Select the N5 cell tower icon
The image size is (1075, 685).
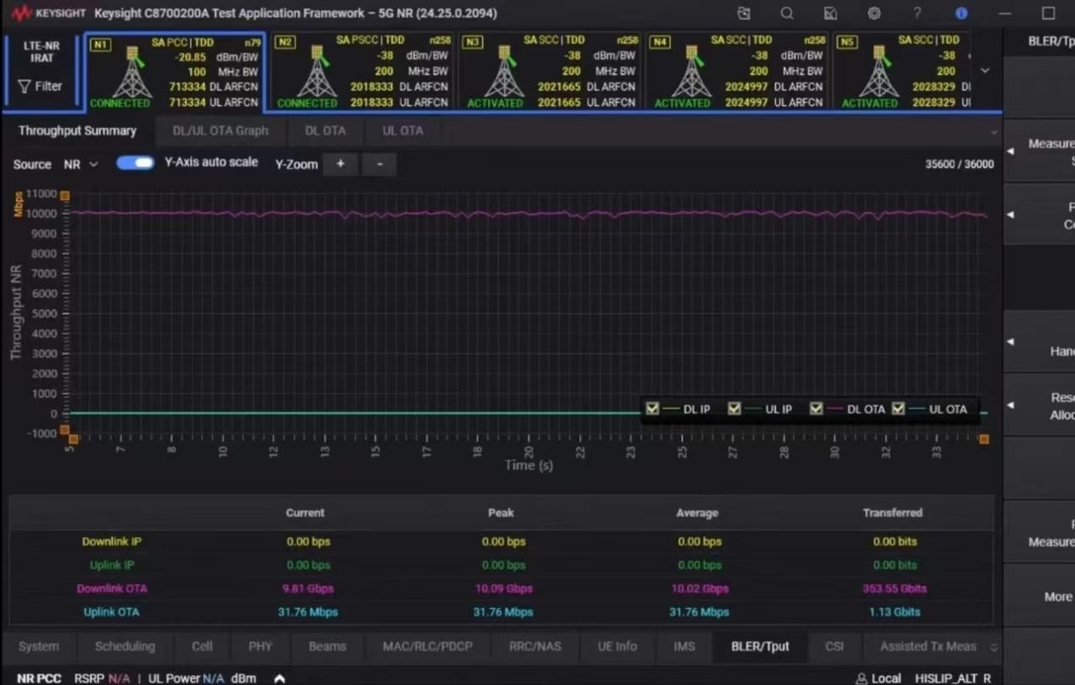878,74
